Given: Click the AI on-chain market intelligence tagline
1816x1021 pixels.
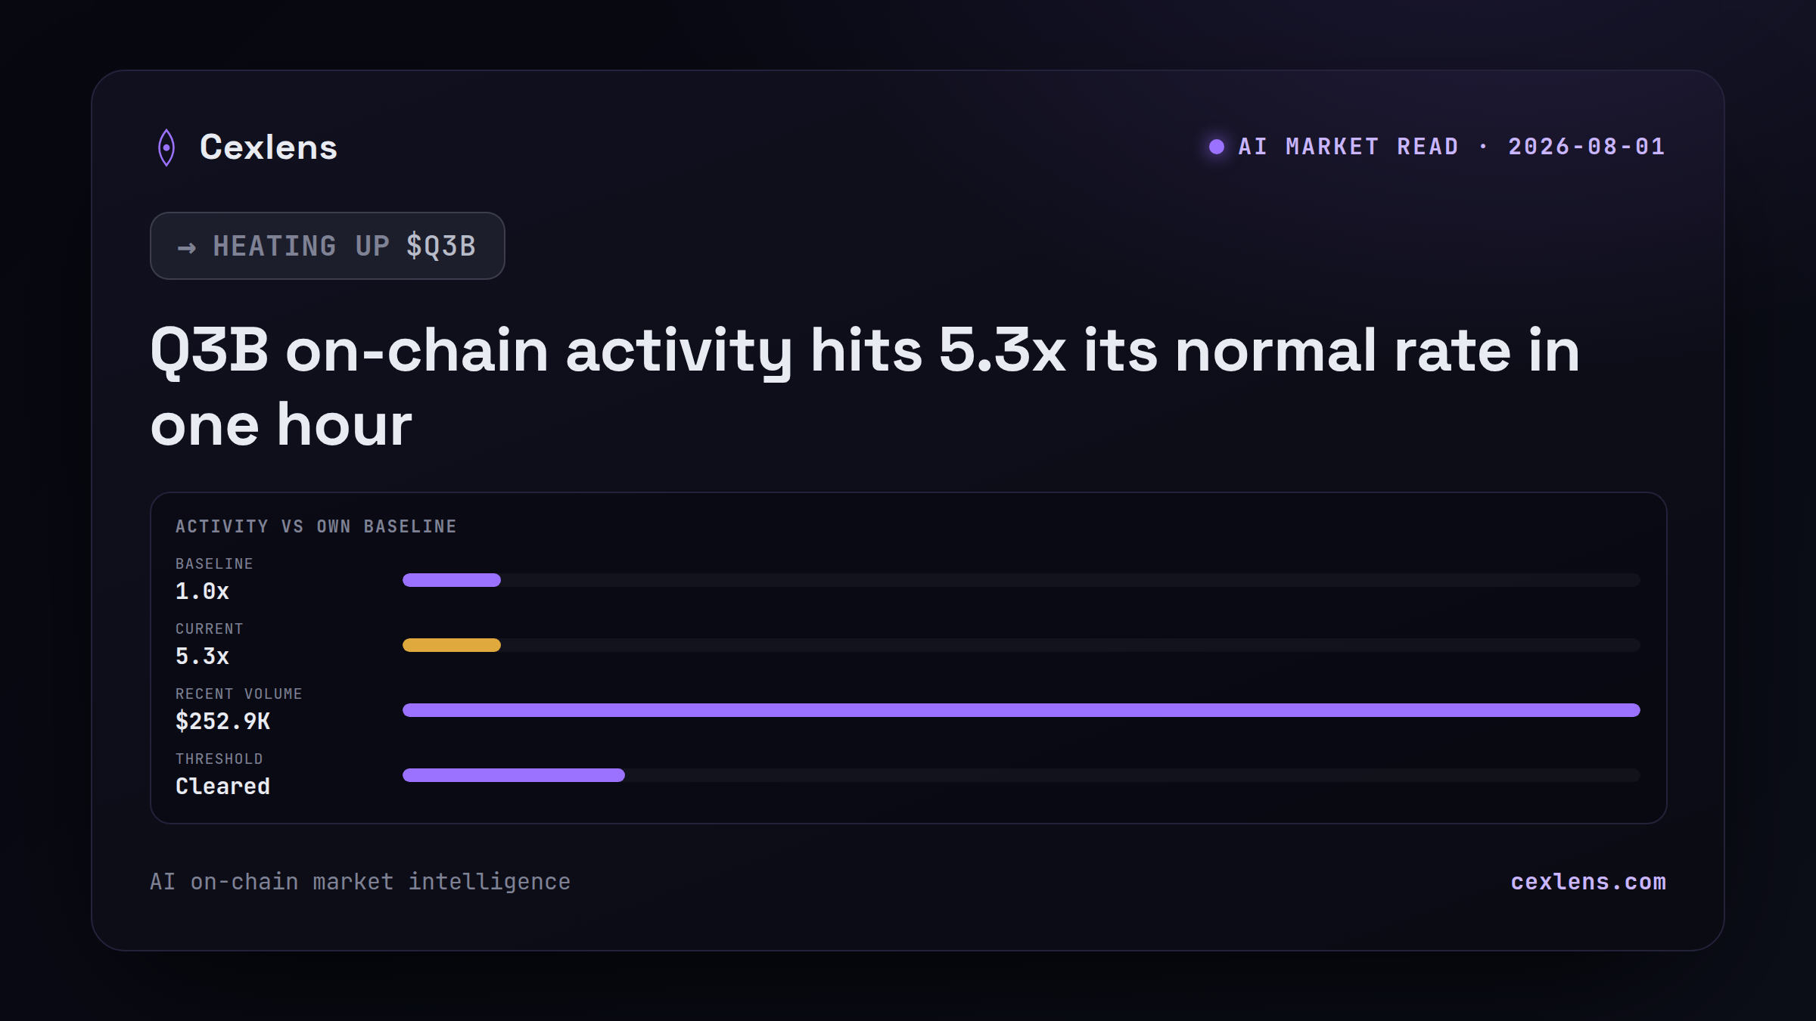Looking at the screenshot, I should point(360,882).
